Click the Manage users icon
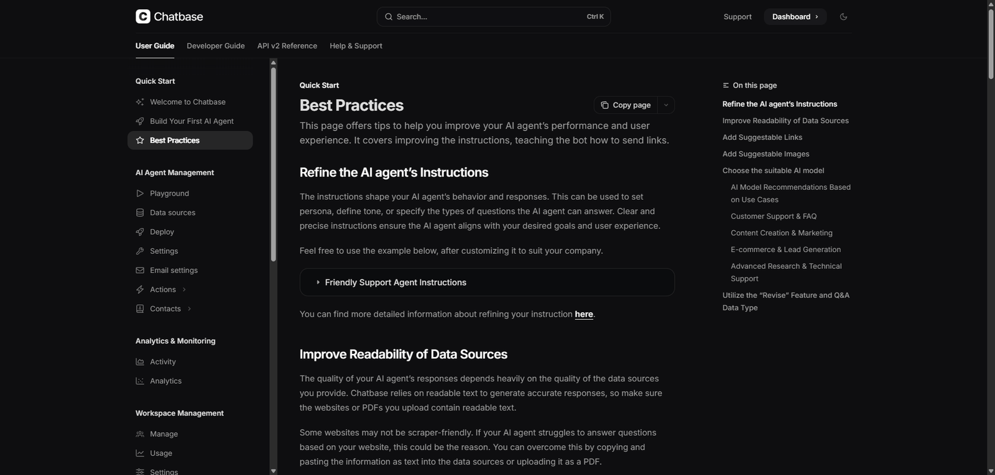Screen dimensions: 995x475 (140, 435)
